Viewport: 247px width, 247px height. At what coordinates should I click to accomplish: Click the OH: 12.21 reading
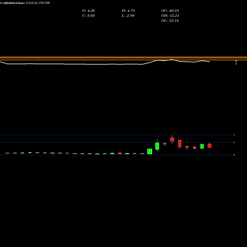point(170,16)
